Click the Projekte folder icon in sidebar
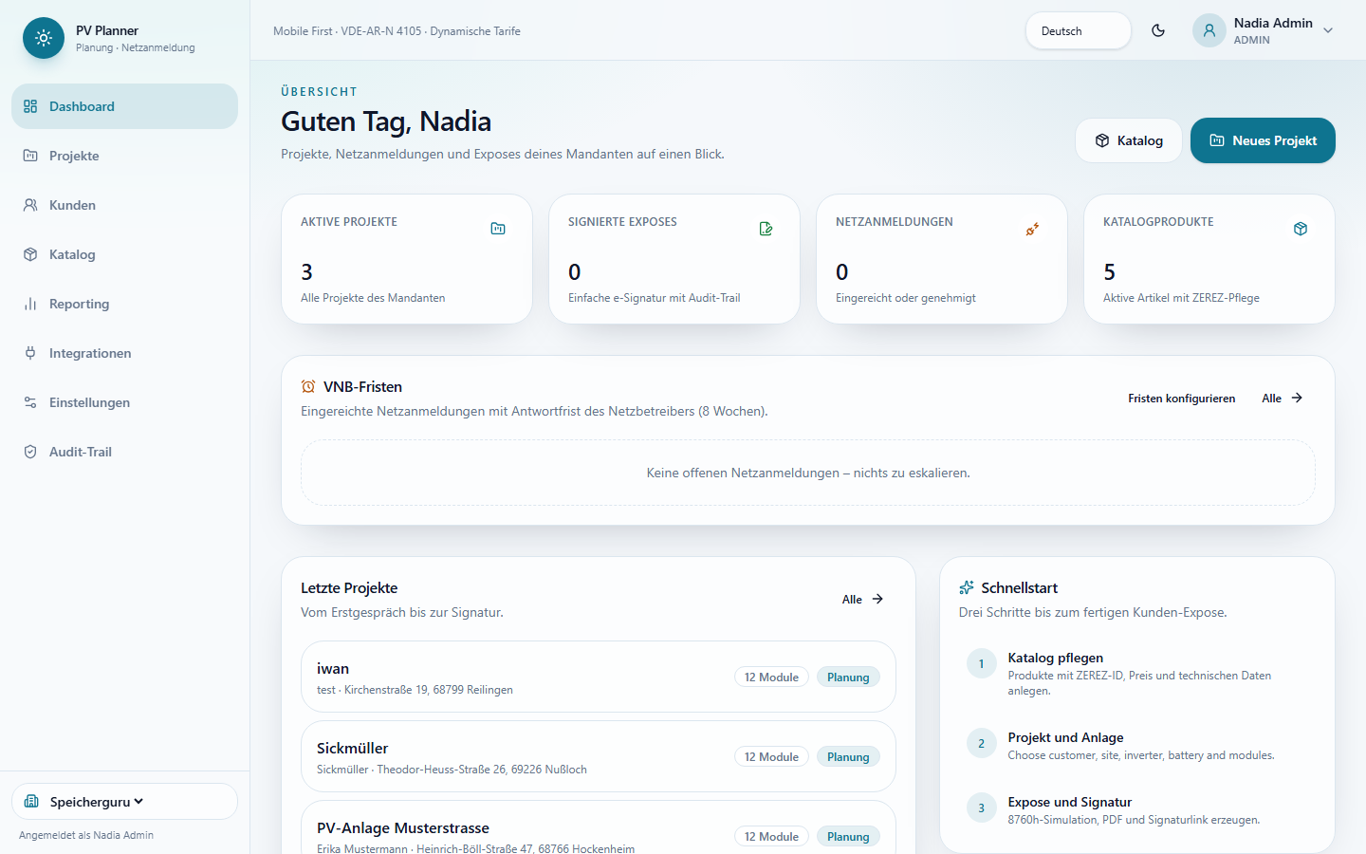1366x854 pixels. [30, 156]
